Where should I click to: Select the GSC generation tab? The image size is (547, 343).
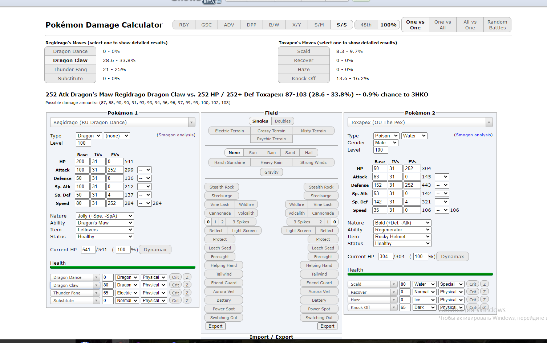(206, 25)
